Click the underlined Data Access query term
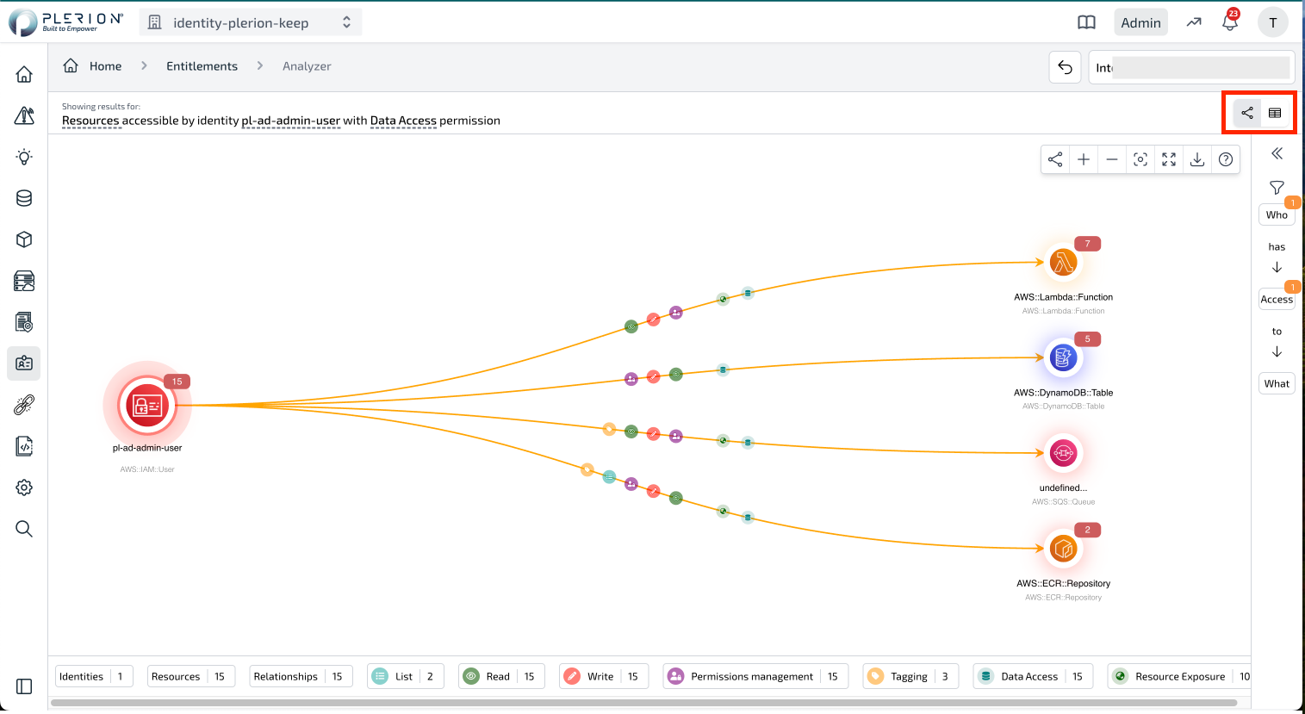The image size is (1305, 714). [x=403, y=121]
